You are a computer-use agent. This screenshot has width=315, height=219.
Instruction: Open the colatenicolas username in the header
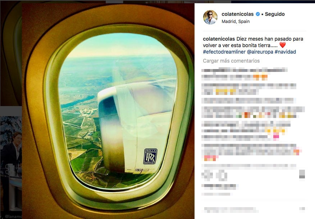click(x=237, y=14)
